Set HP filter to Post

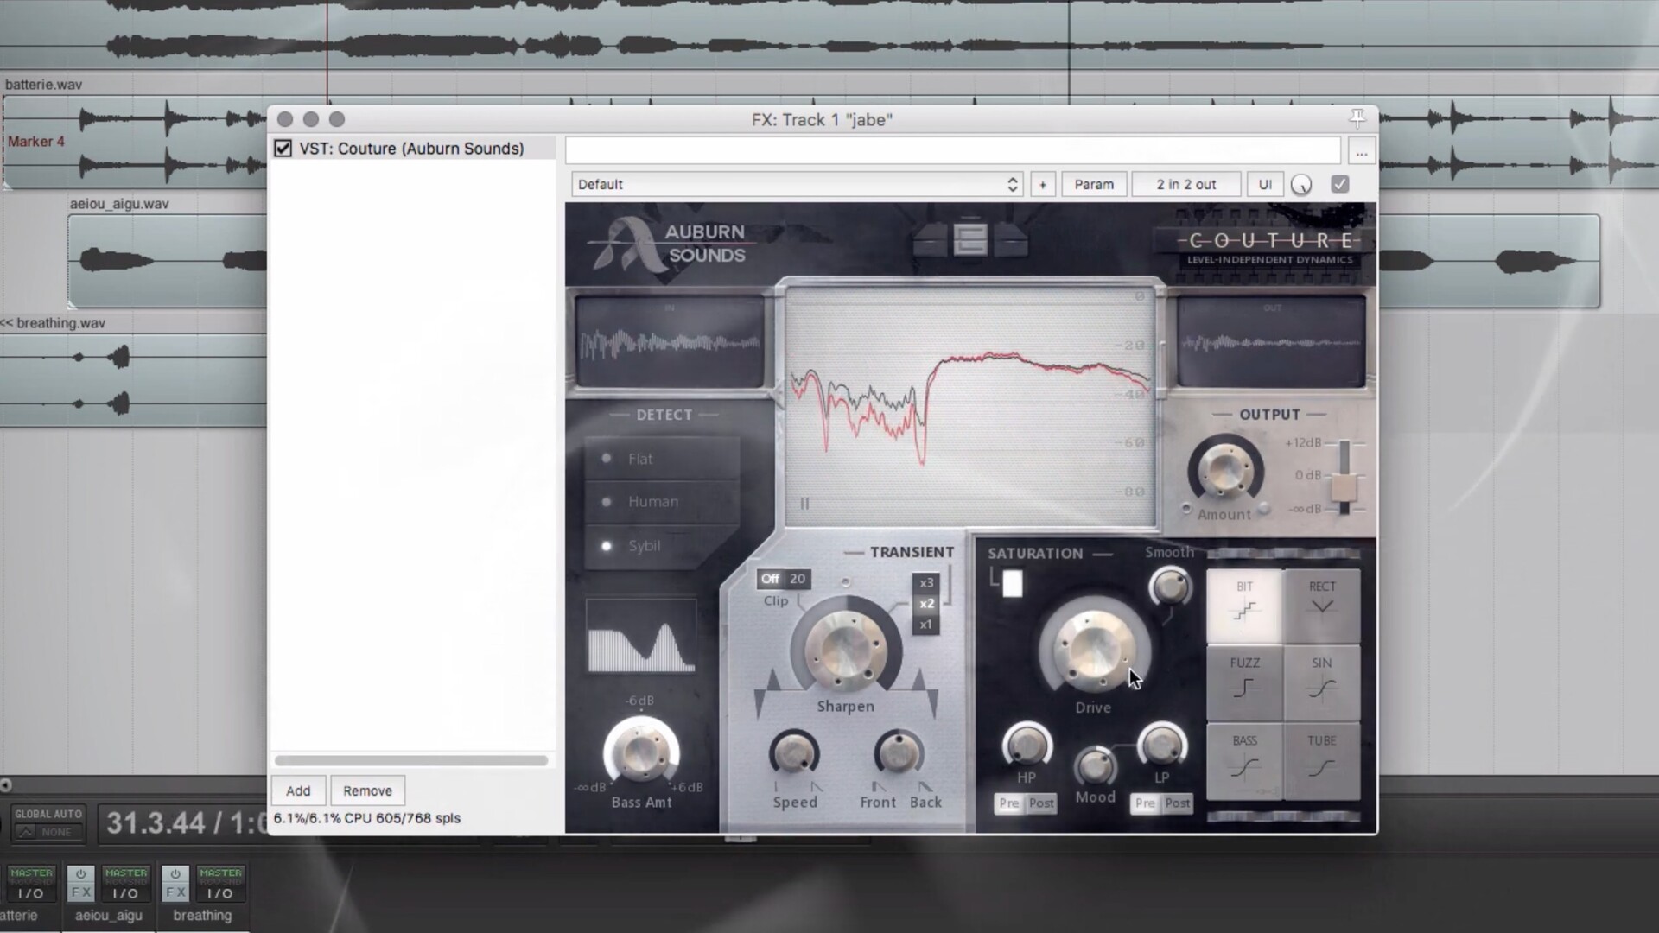1041,803
